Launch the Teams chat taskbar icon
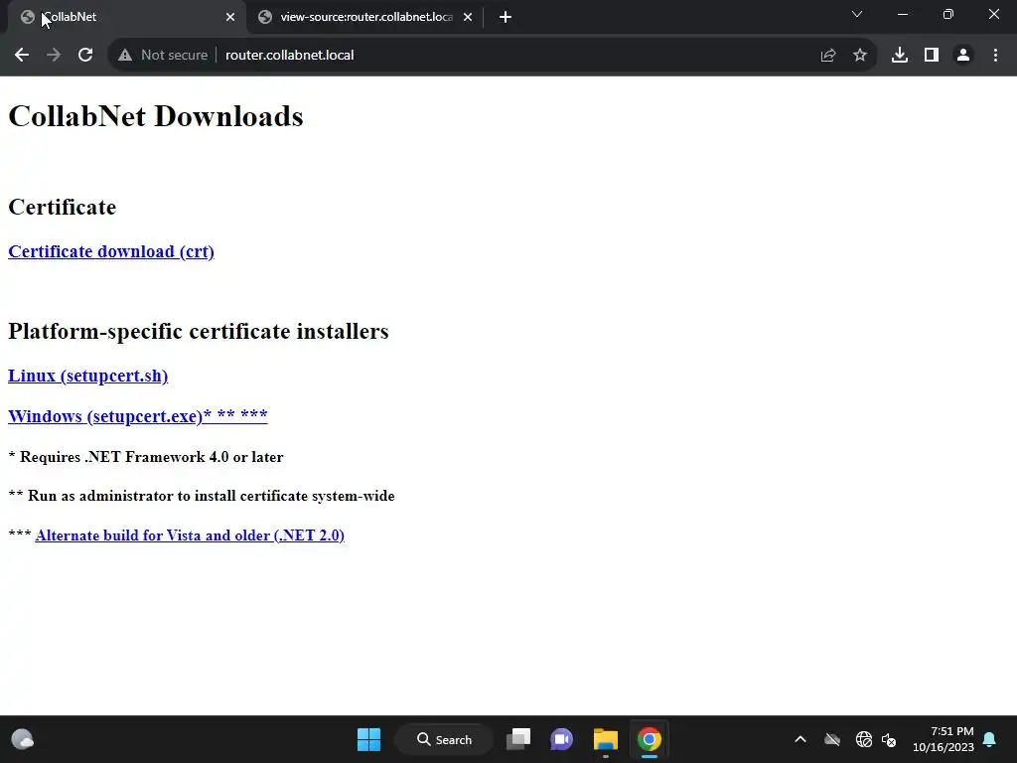The width and height of the screenshot is (1017, 763). pyautogui.click(x=561, y=739)
